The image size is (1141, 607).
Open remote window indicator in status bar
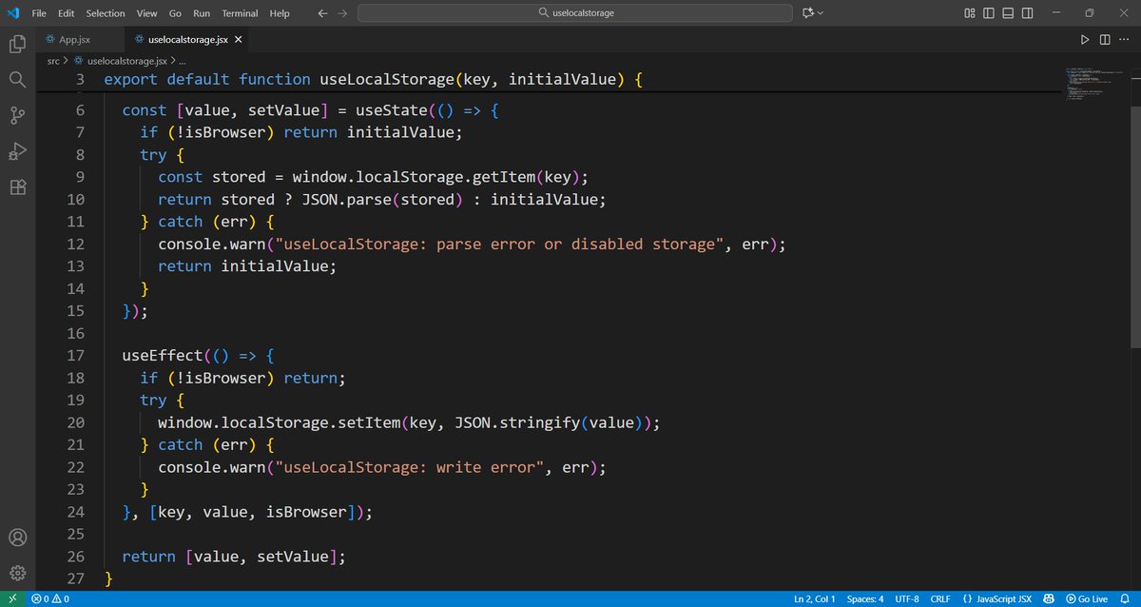click(12, 599)
